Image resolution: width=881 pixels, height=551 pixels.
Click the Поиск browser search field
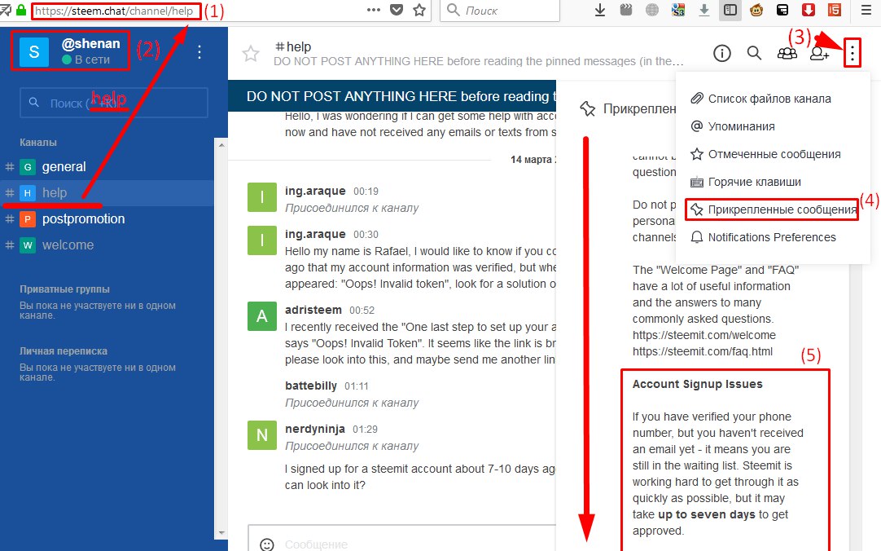coord(500,11)
